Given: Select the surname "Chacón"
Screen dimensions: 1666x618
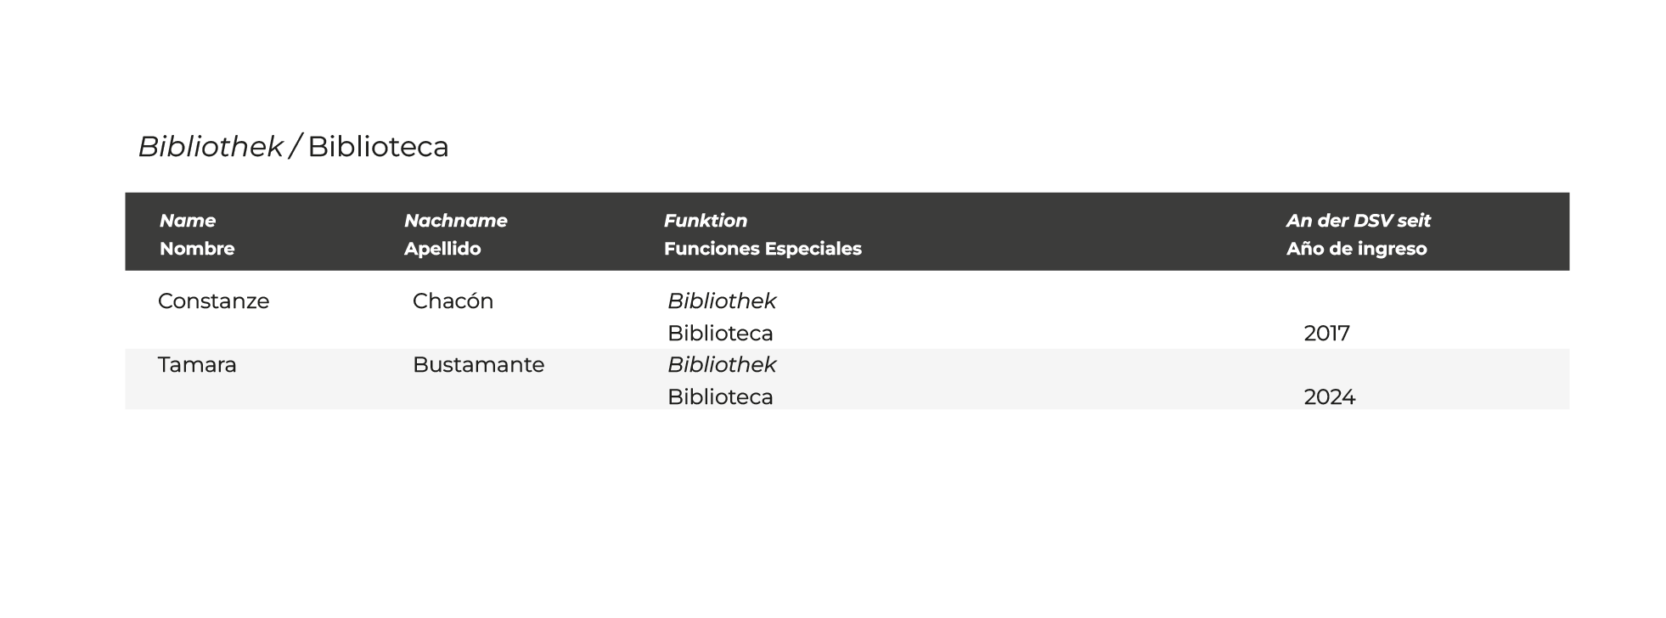Looking at the screenshot, I should tap(453, 301).
